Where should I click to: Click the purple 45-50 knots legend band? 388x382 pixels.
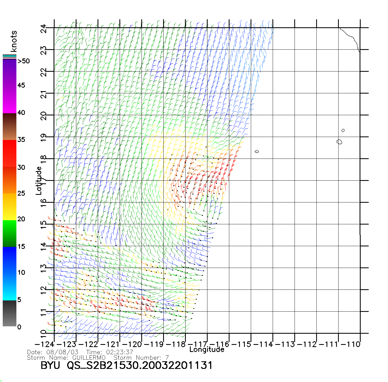point(9,73)
